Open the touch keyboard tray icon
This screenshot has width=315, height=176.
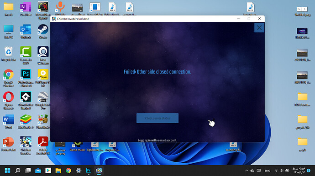click(x=258, y=171)
